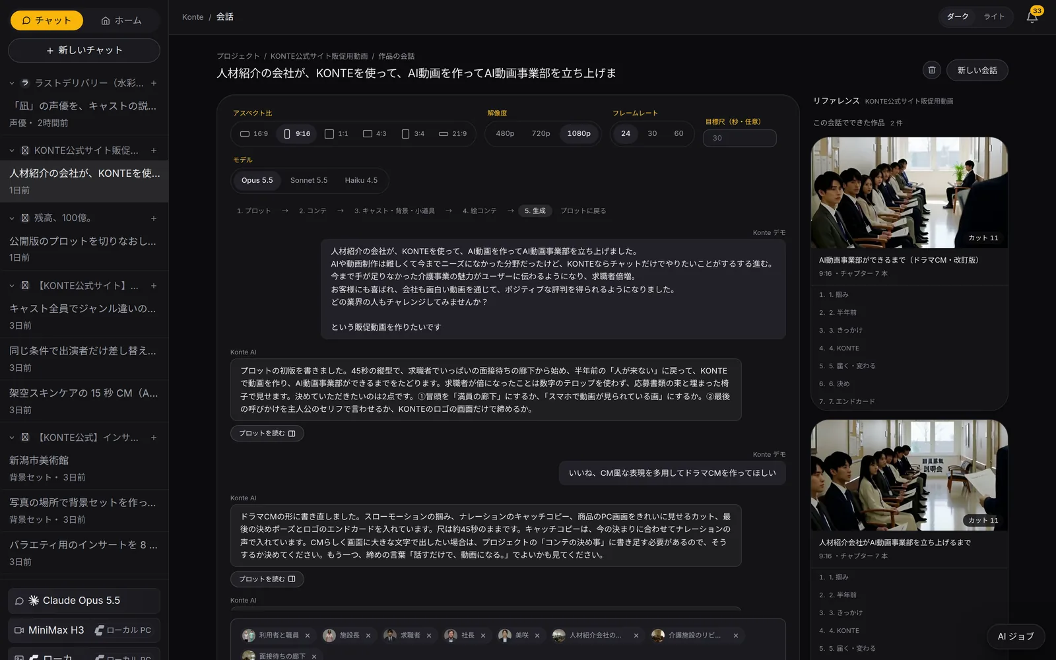Open chat 新潟市美術館 in the sidebar
The image size is (1056, 660).
point(84,468)
